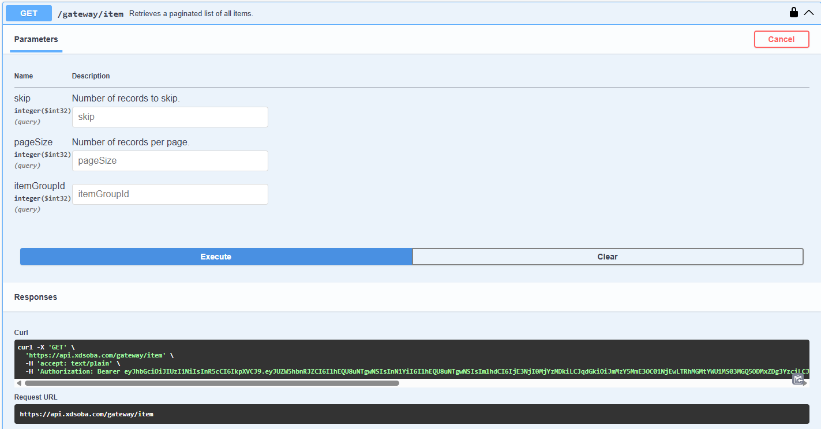Click the endpoint summary 'Retrieves a paginated list'

coord(191,14)
